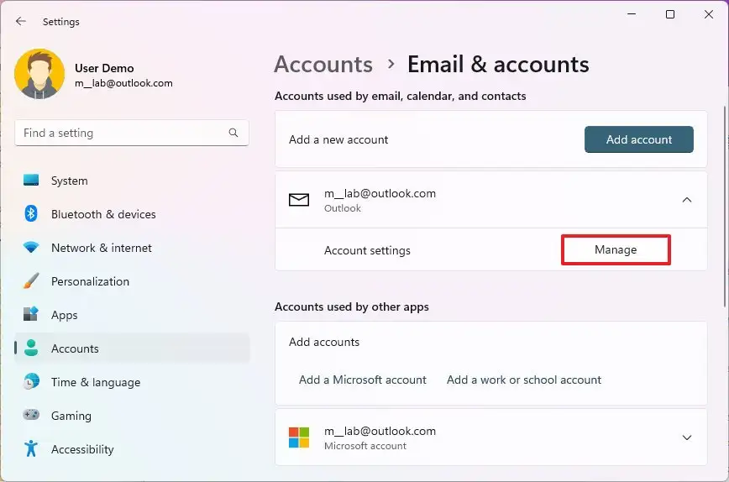Screen dimensions: 729x482
Task: Click the Outlook mail envelope icon
Action: [x=298, y=200]
